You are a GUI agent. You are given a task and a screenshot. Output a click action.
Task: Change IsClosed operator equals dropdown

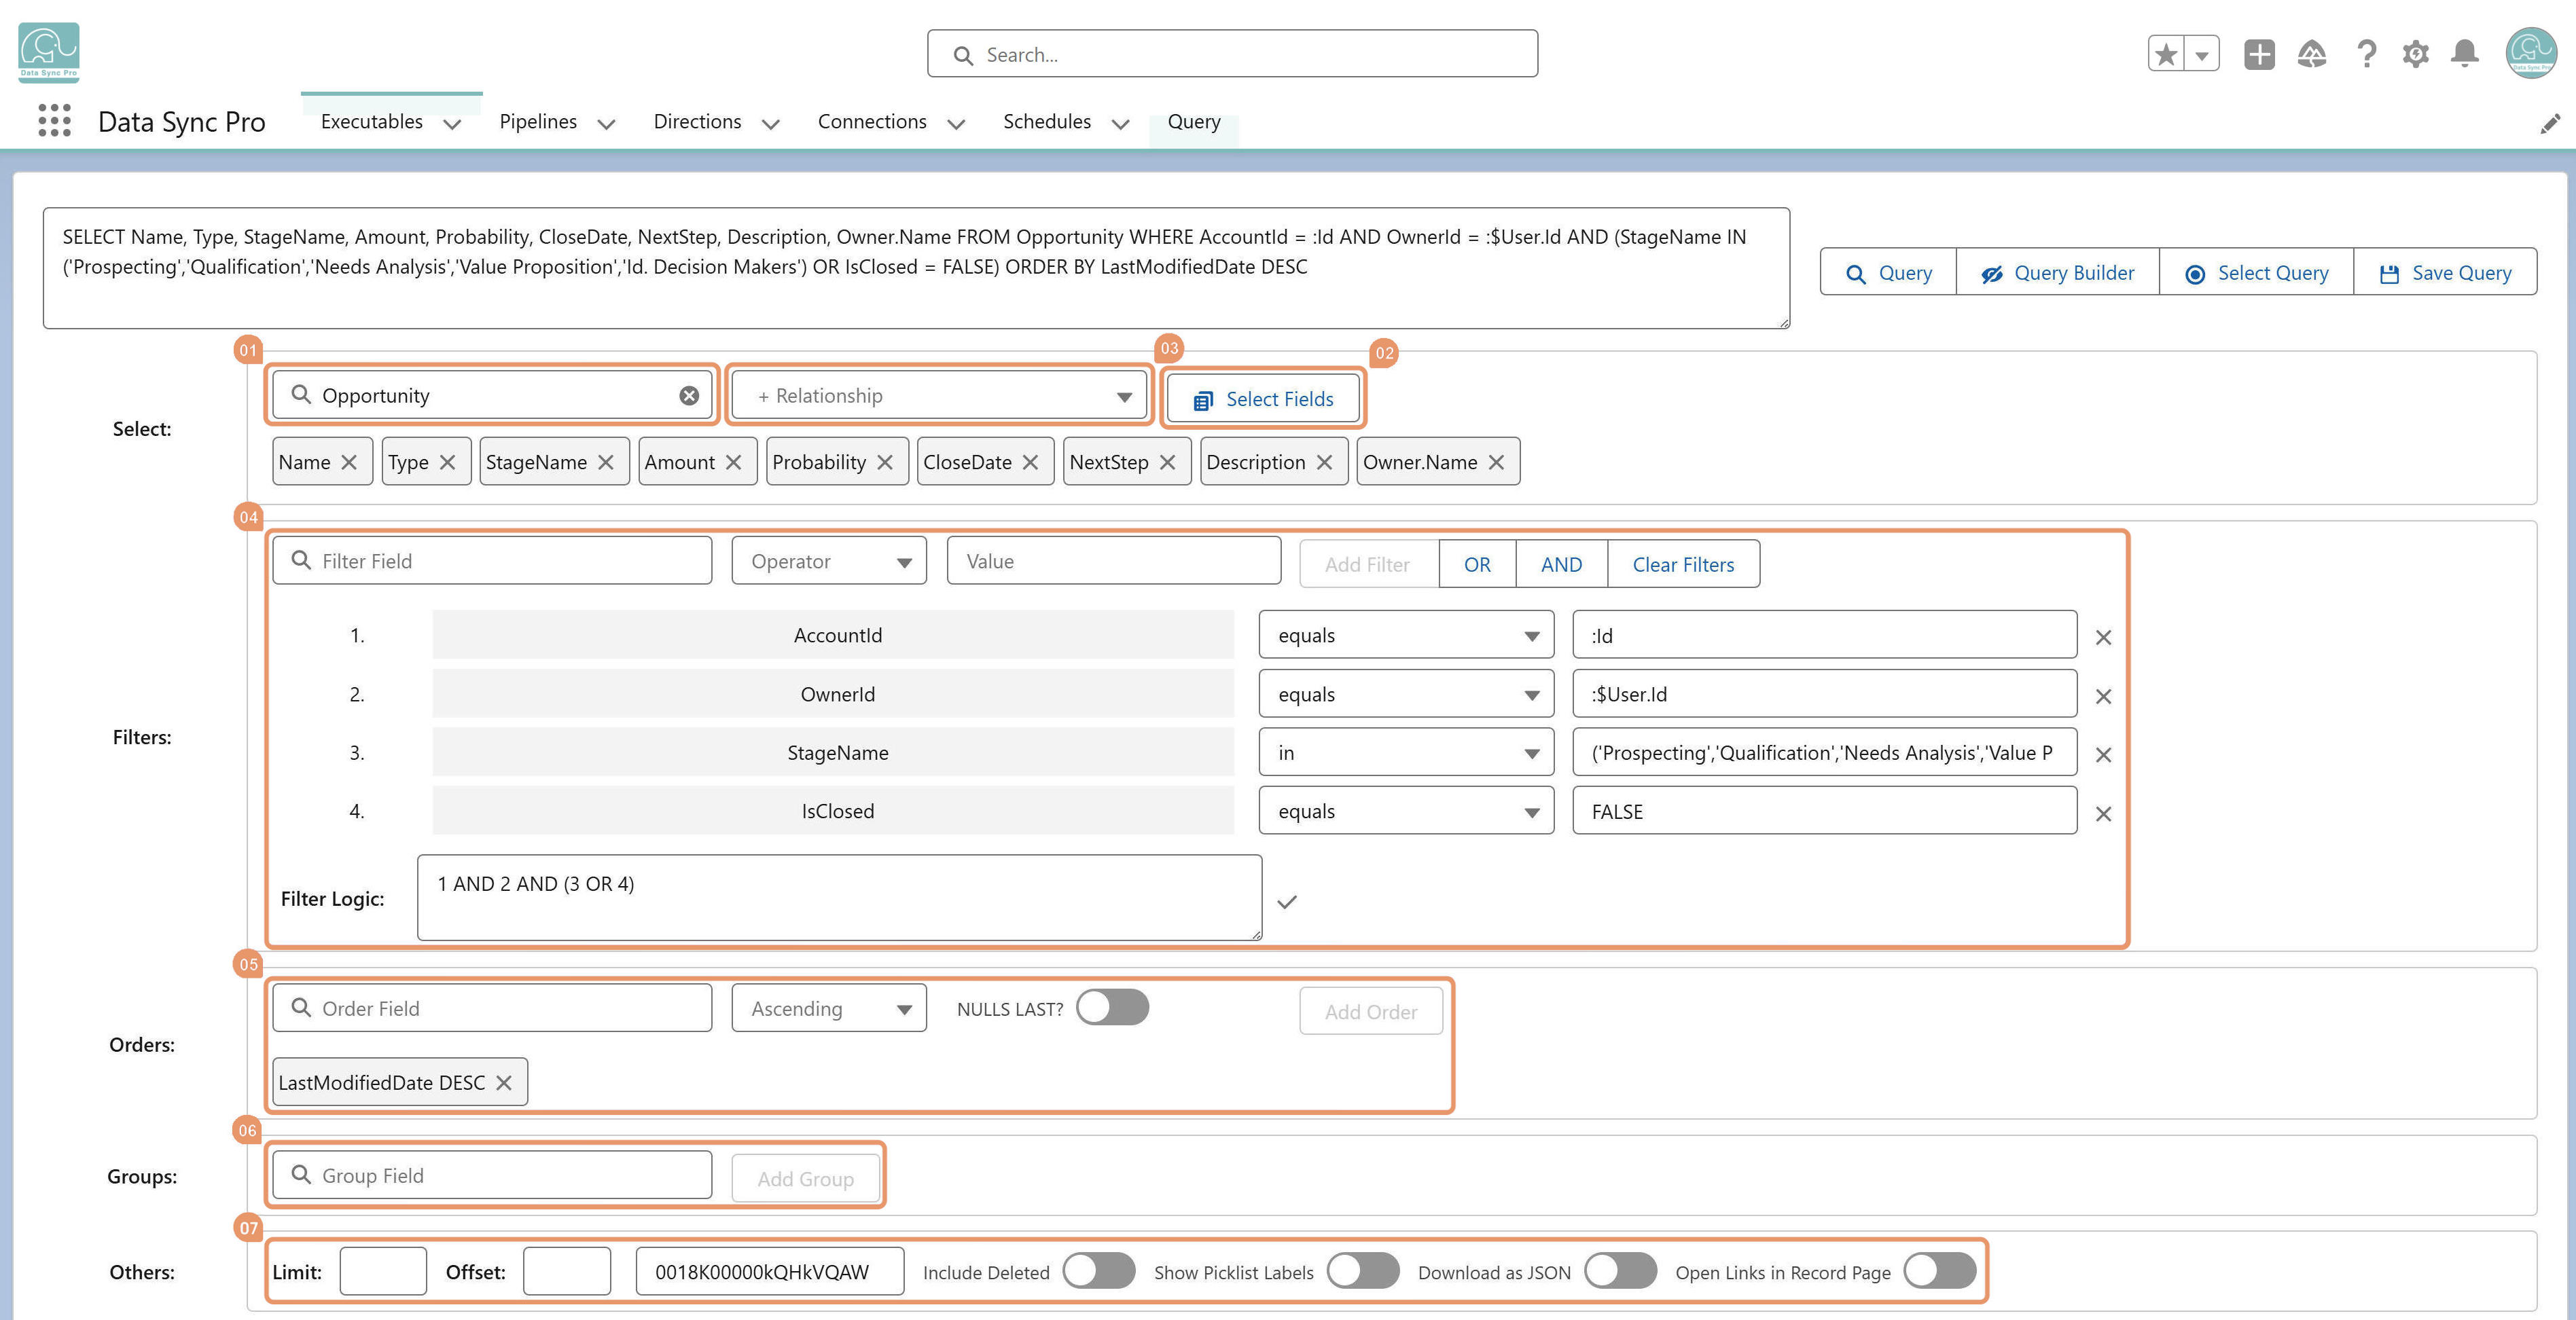pyautogui.click(x=1406, y=811)
